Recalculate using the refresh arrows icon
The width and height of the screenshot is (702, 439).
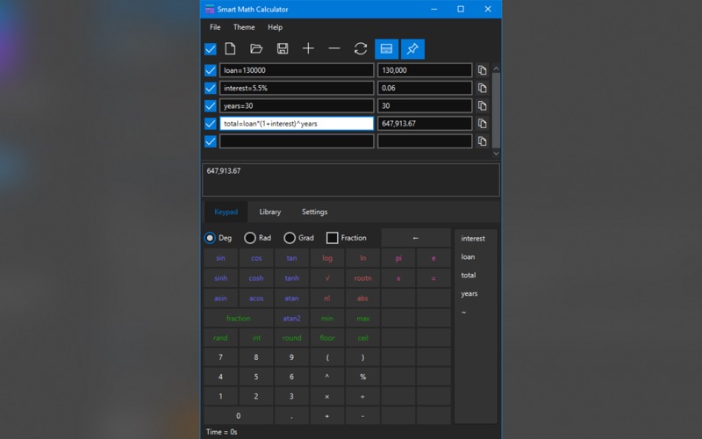point(361,48)
